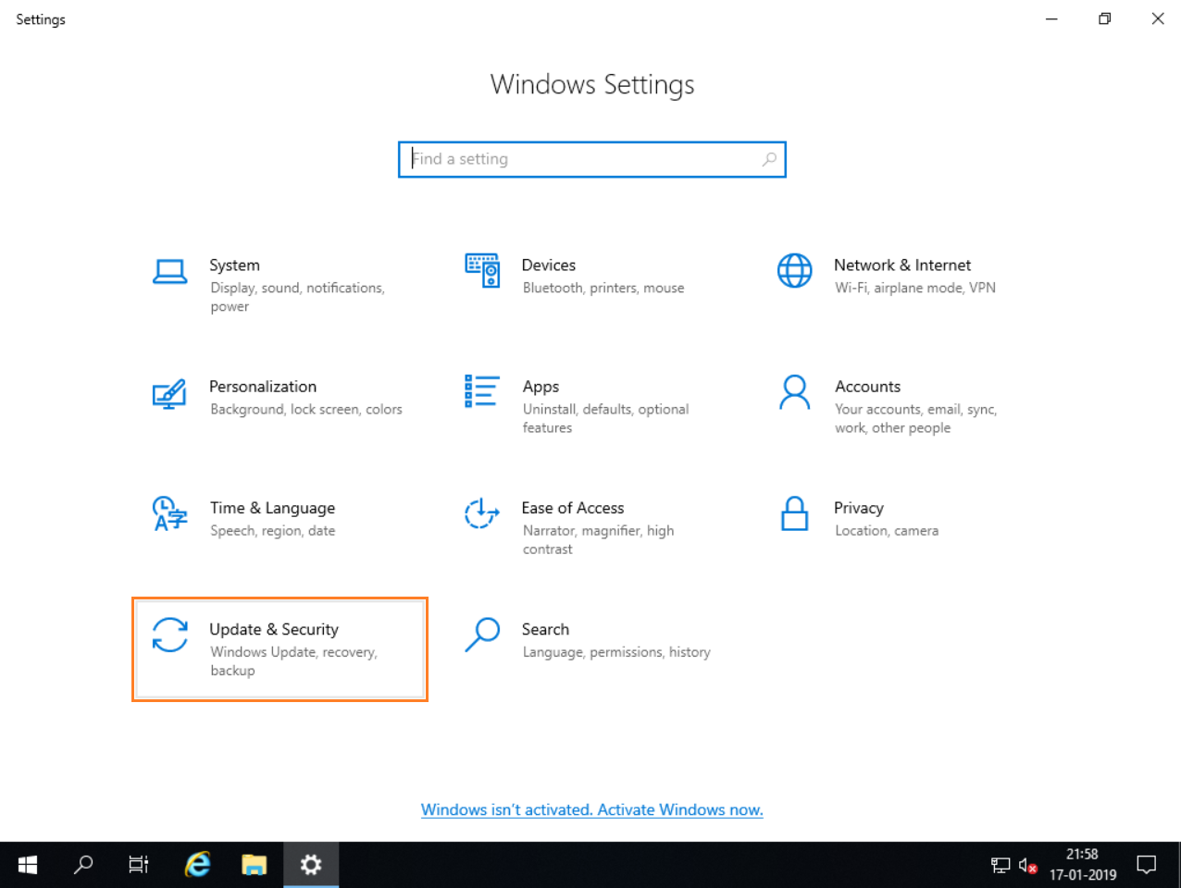Click the Search magnifier category icon
1181x888 pixels.
(482, 635)
